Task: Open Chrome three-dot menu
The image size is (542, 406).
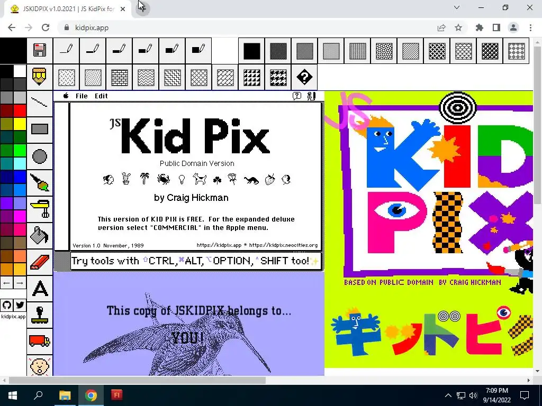Action: point(530,27)
